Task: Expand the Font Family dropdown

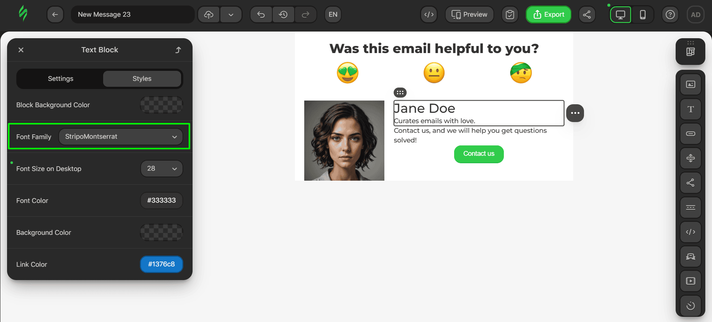Action: tap(121, 137)
